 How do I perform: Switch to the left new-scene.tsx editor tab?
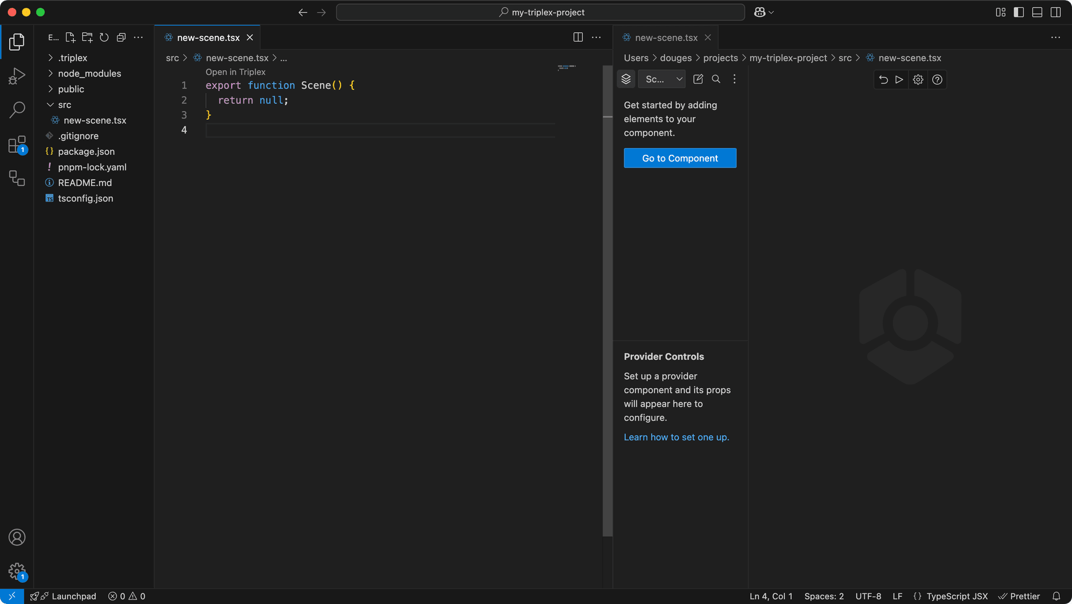208,37
